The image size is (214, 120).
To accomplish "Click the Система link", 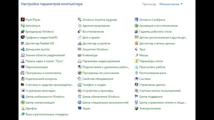I will point(145,79).
